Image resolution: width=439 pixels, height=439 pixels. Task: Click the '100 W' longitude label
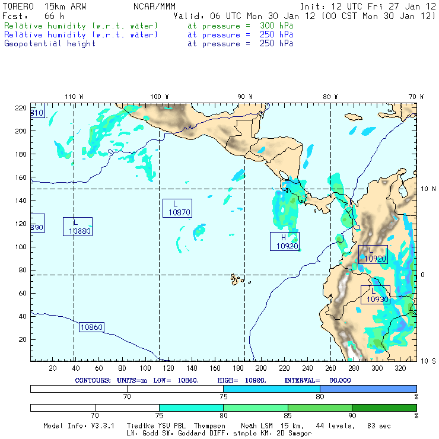[x=160, y=97]
